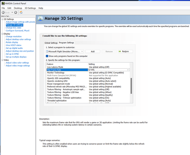
Task: Select the Max Frame Rate feature row
Action: 67,70
